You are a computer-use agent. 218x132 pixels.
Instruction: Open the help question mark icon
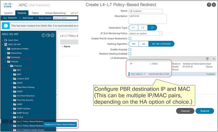point(209,5)
